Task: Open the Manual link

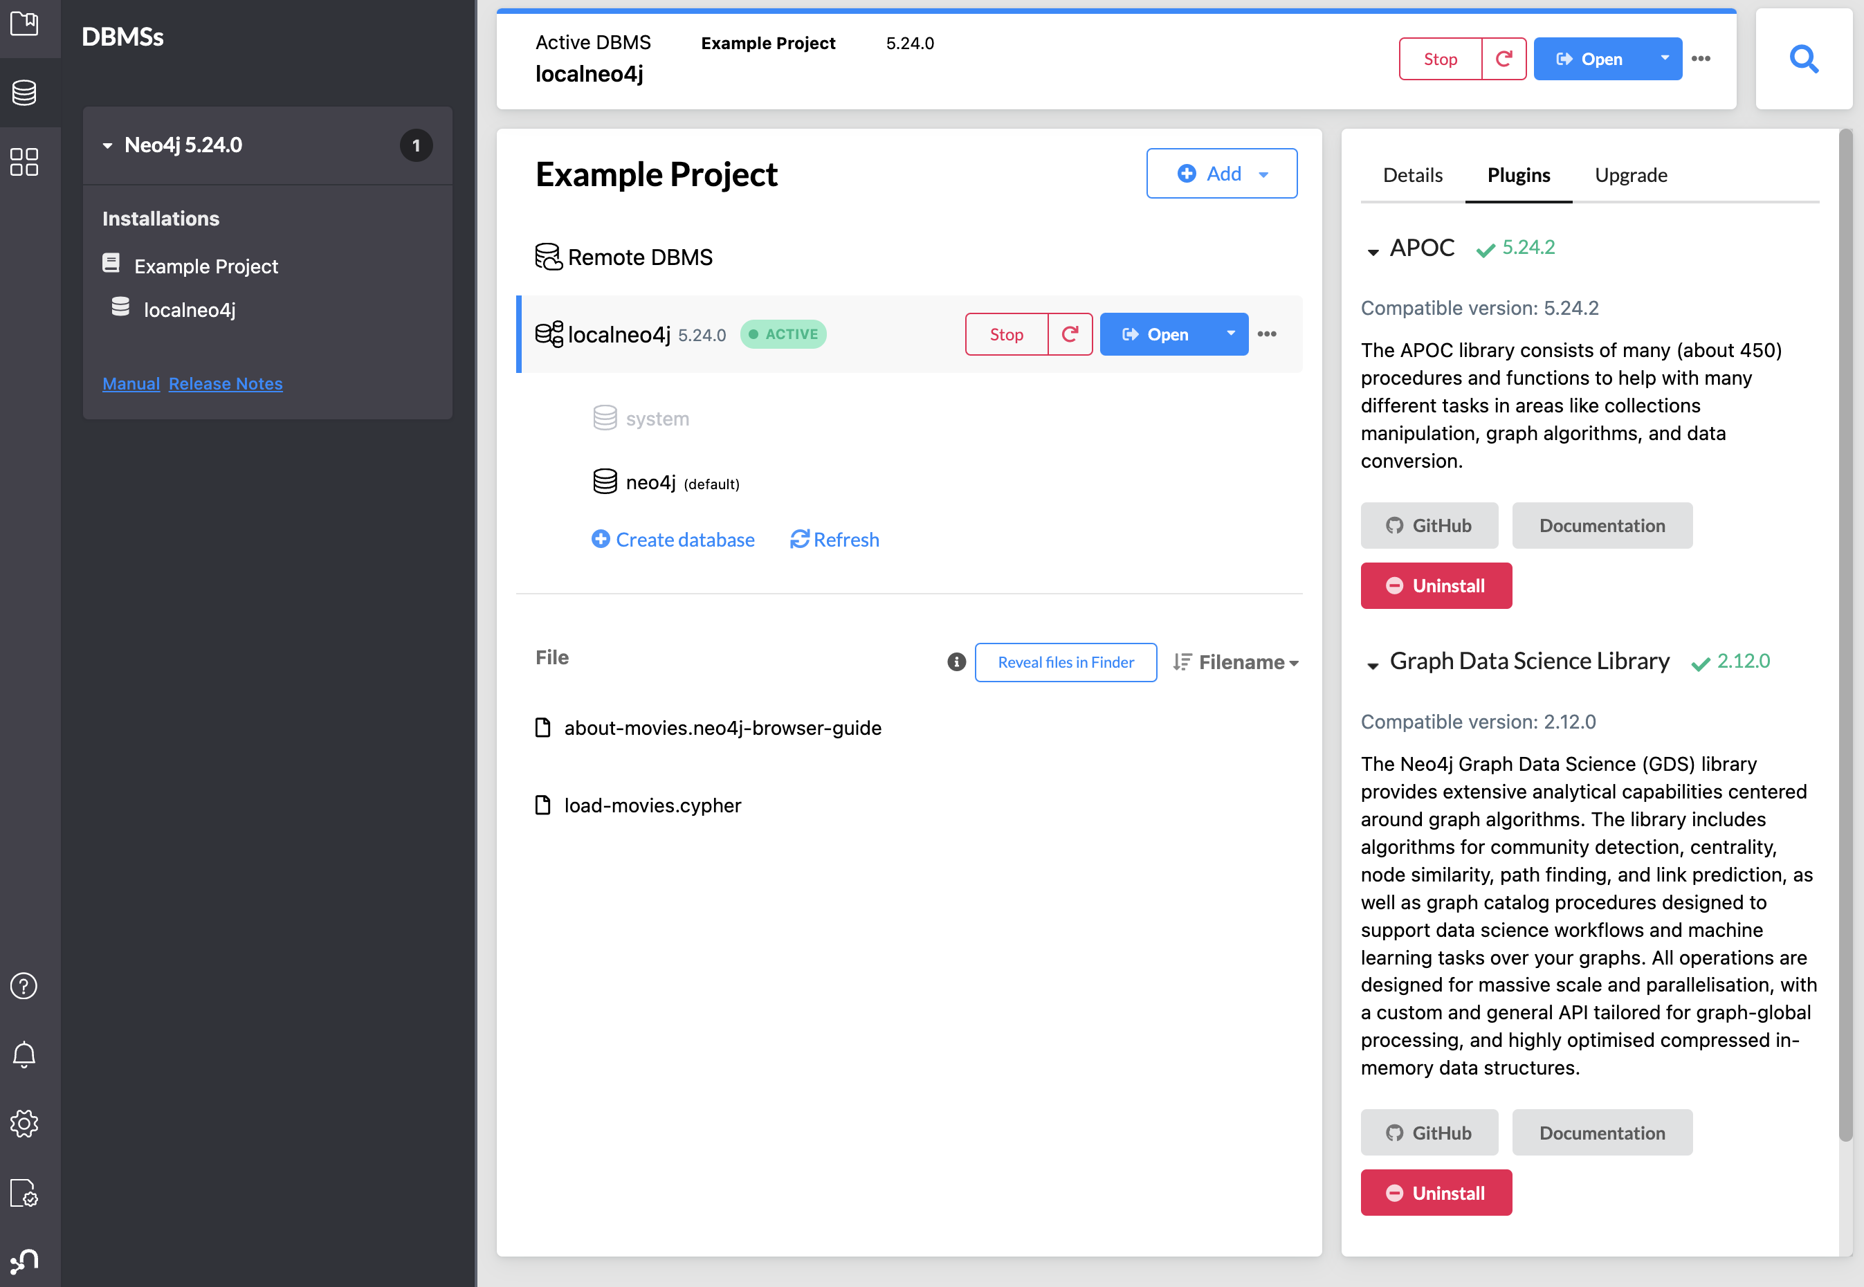Action: point(131,384)
